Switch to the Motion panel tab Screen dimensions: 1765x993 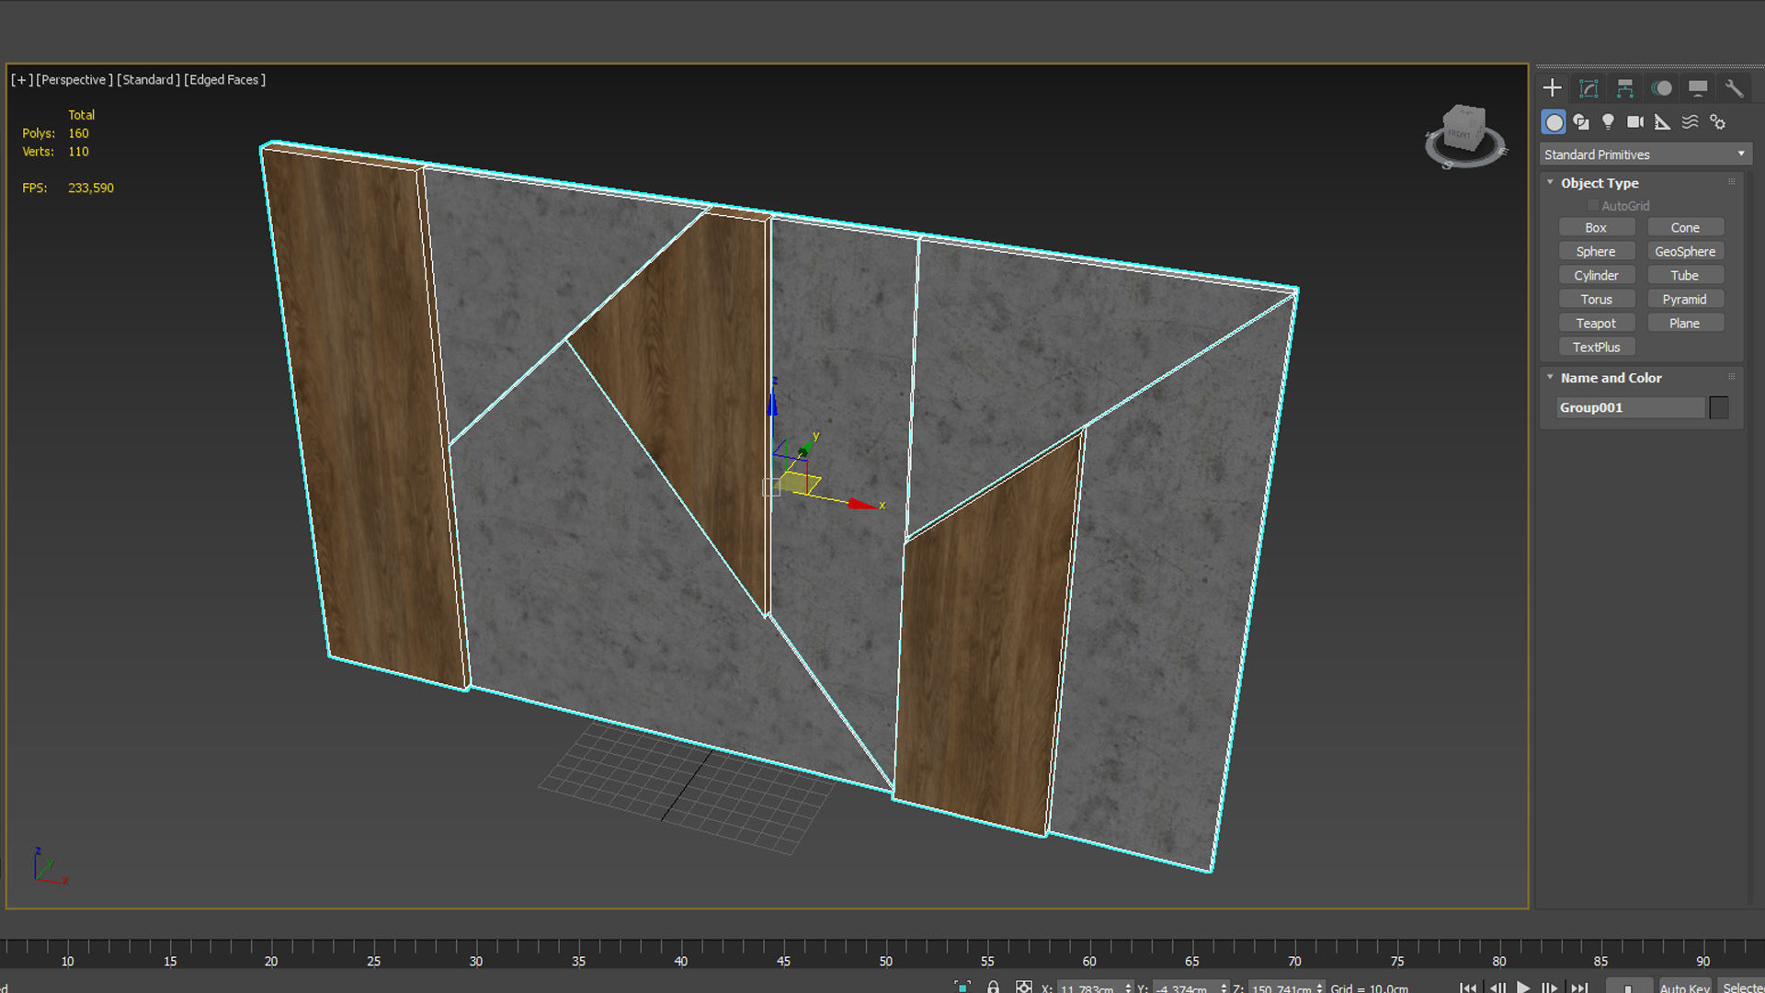click(x=1662, y=88)
